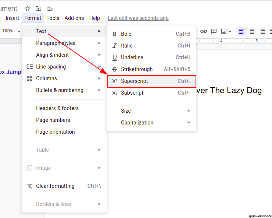Click the Underline U icon

115,58
